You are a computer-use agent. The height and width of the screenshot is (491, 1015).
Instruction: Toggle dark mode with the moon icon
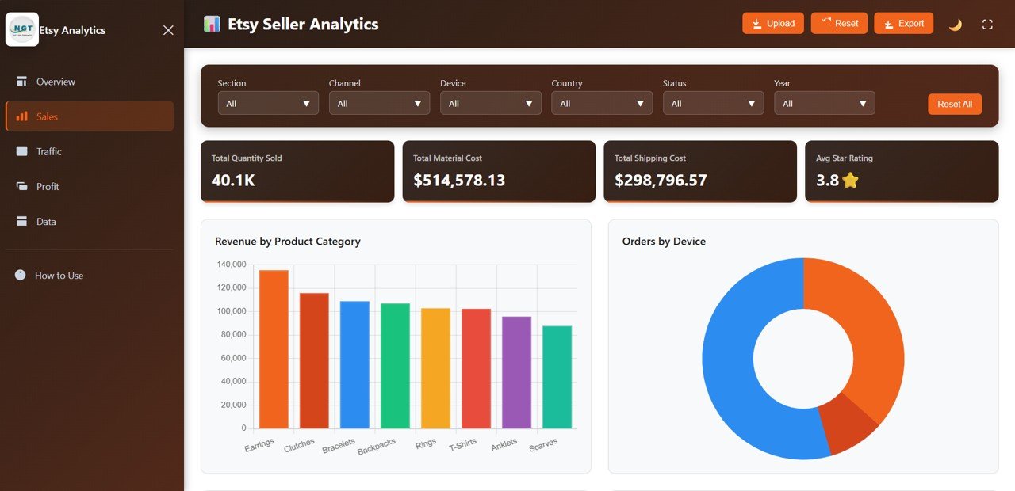[955, 24]
